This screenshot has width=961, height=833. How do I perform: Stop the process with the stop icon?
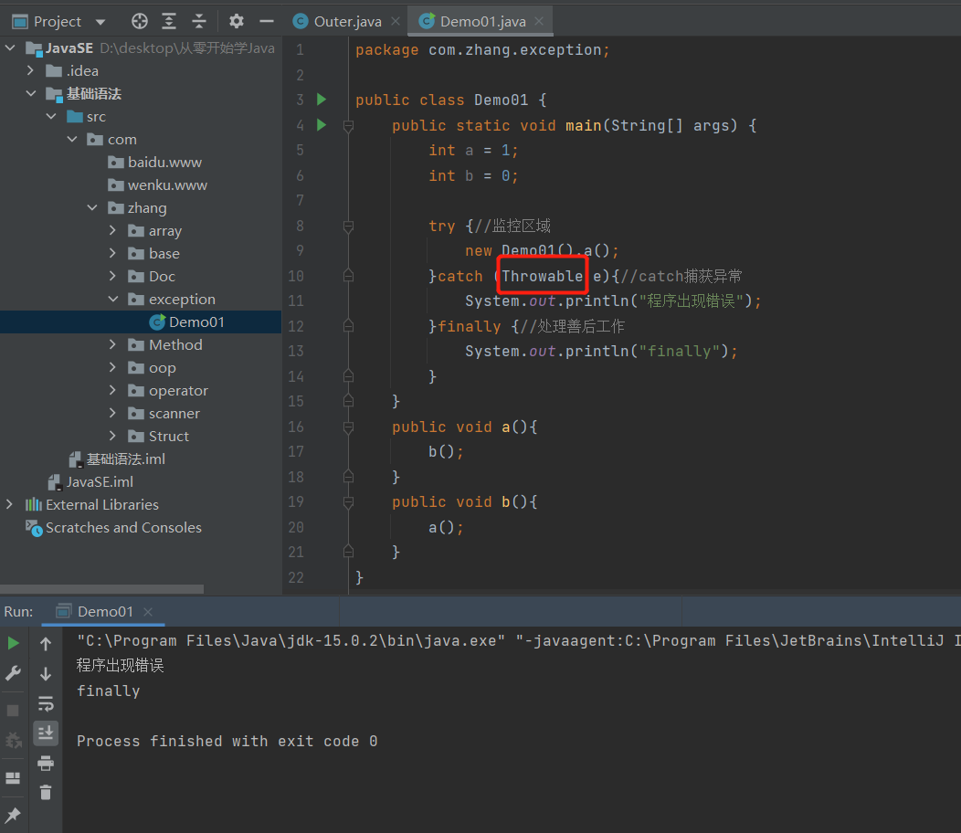(x=13, y=711)
